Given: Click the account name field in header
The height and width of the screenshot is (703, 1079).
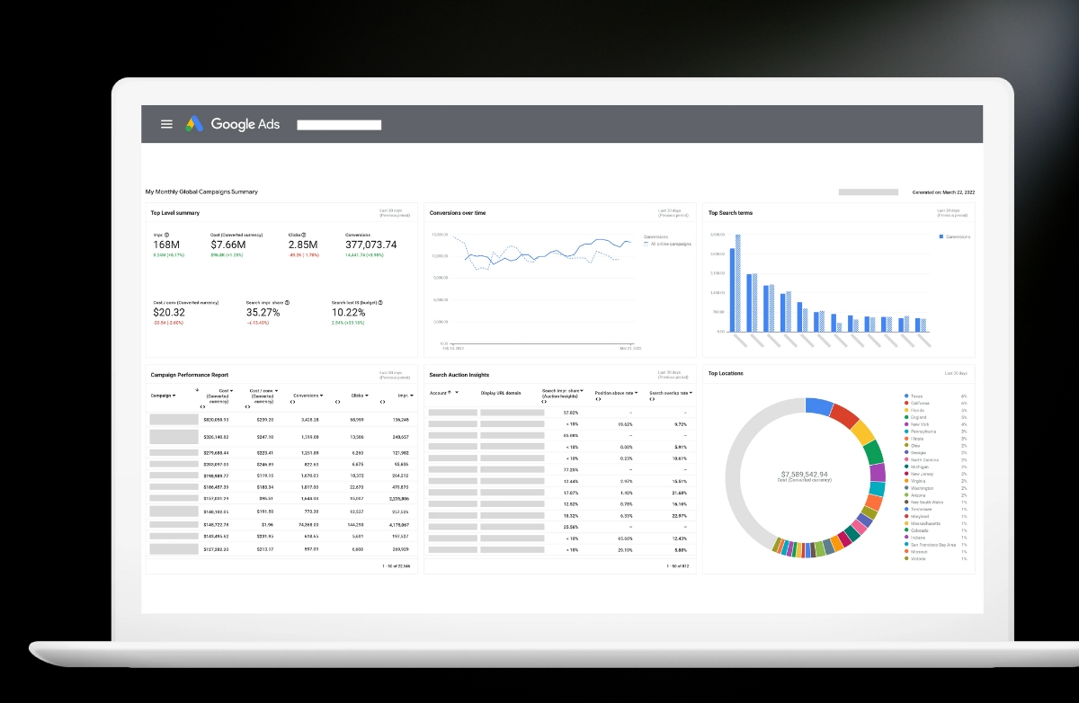Looking at the screenshot, I should tap(339, 125).
